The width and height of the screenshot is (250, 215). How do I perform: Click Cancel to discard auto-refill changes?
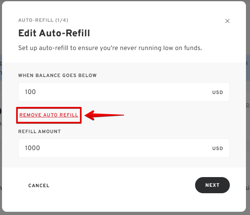pyautogui.click(x=39, y=186)
